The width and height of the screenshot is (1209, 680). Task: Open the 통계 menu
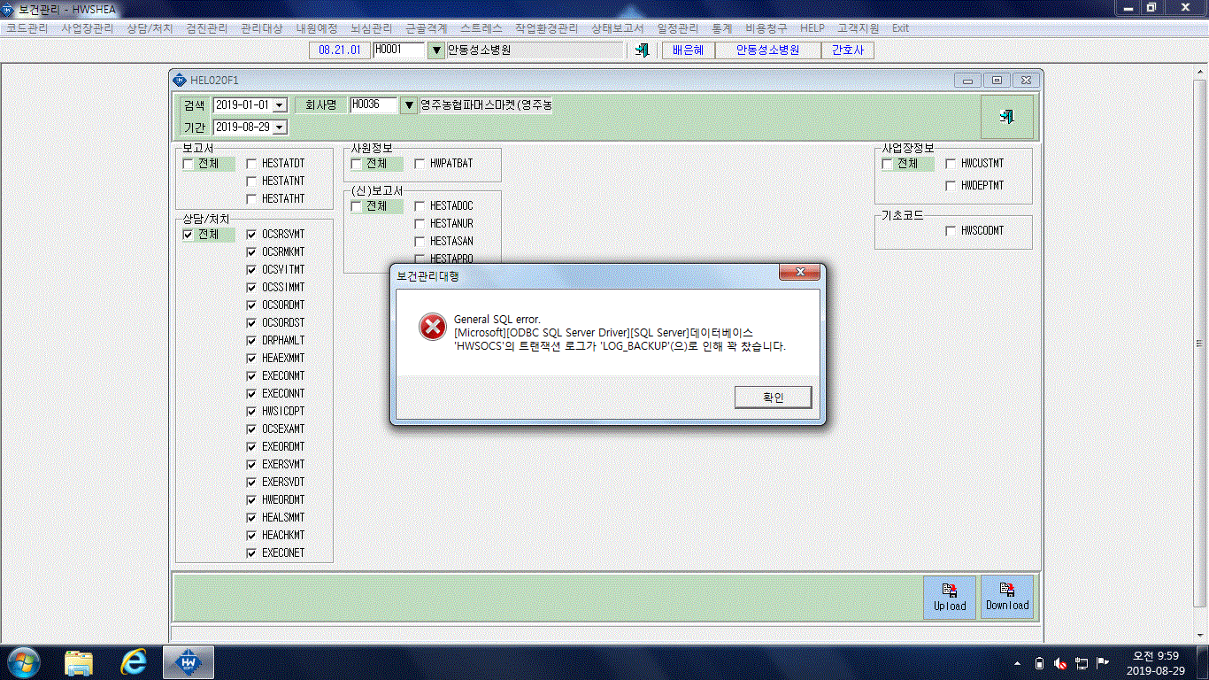[722, 28]
